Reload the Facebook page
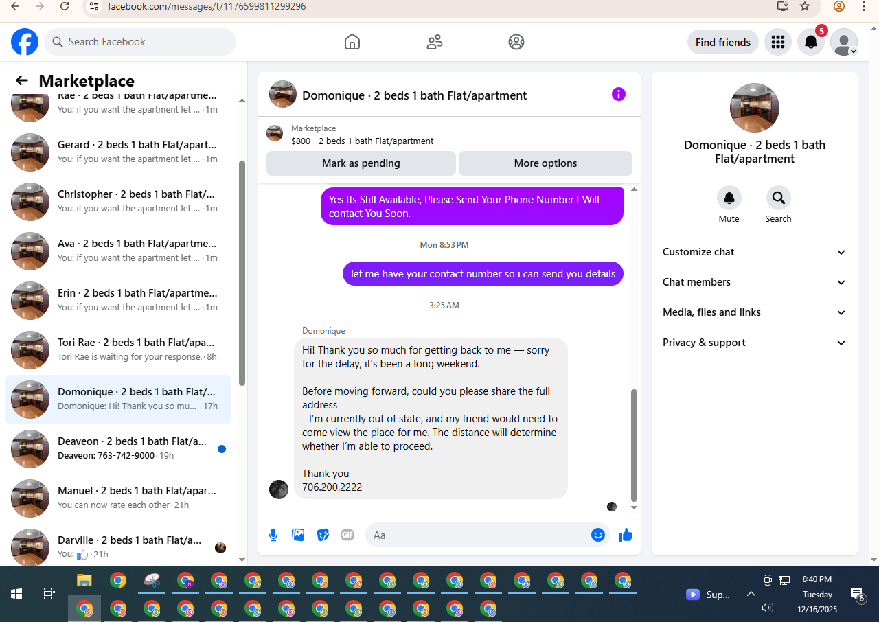This screenshot has width=879, height=622. [65, 6]
